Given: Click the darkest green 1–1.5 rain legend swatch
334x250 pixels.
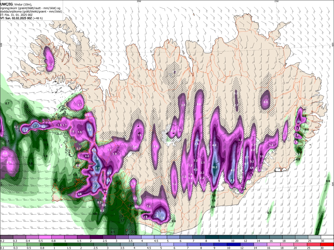Looking at the screenshot, I should tap(60, 244).
